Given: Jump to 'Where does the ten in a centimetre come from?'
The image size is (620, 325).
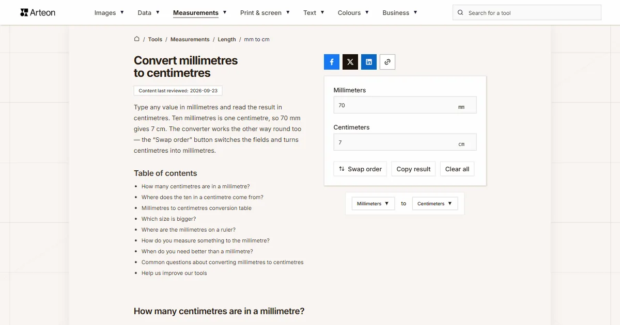Looking at the screenshot, I should (203, 197).
